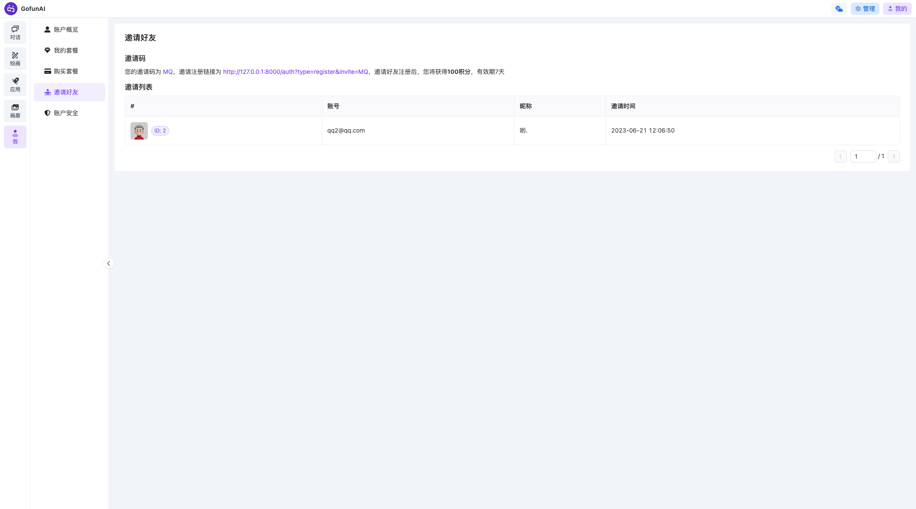This screenshot has width=916, height=509.
Task: Click the 我的 button in header
Action: point(897,9)
